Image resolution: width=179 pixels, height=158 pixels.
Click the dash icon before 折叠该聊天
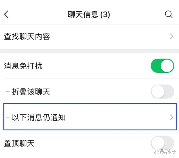click(x=8, y=92)
